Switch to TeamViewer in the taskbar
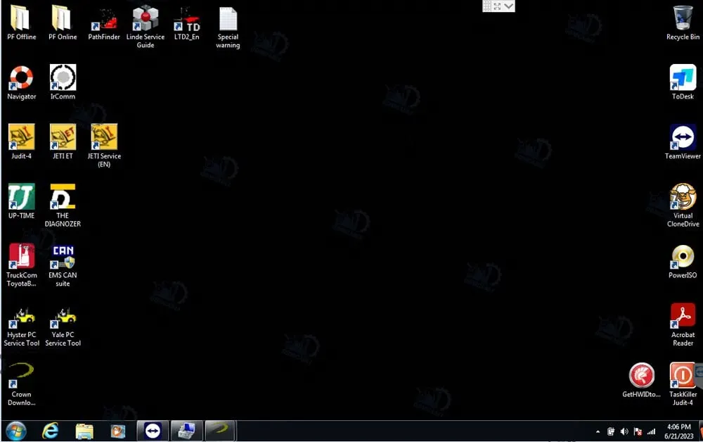 (153, 431)
